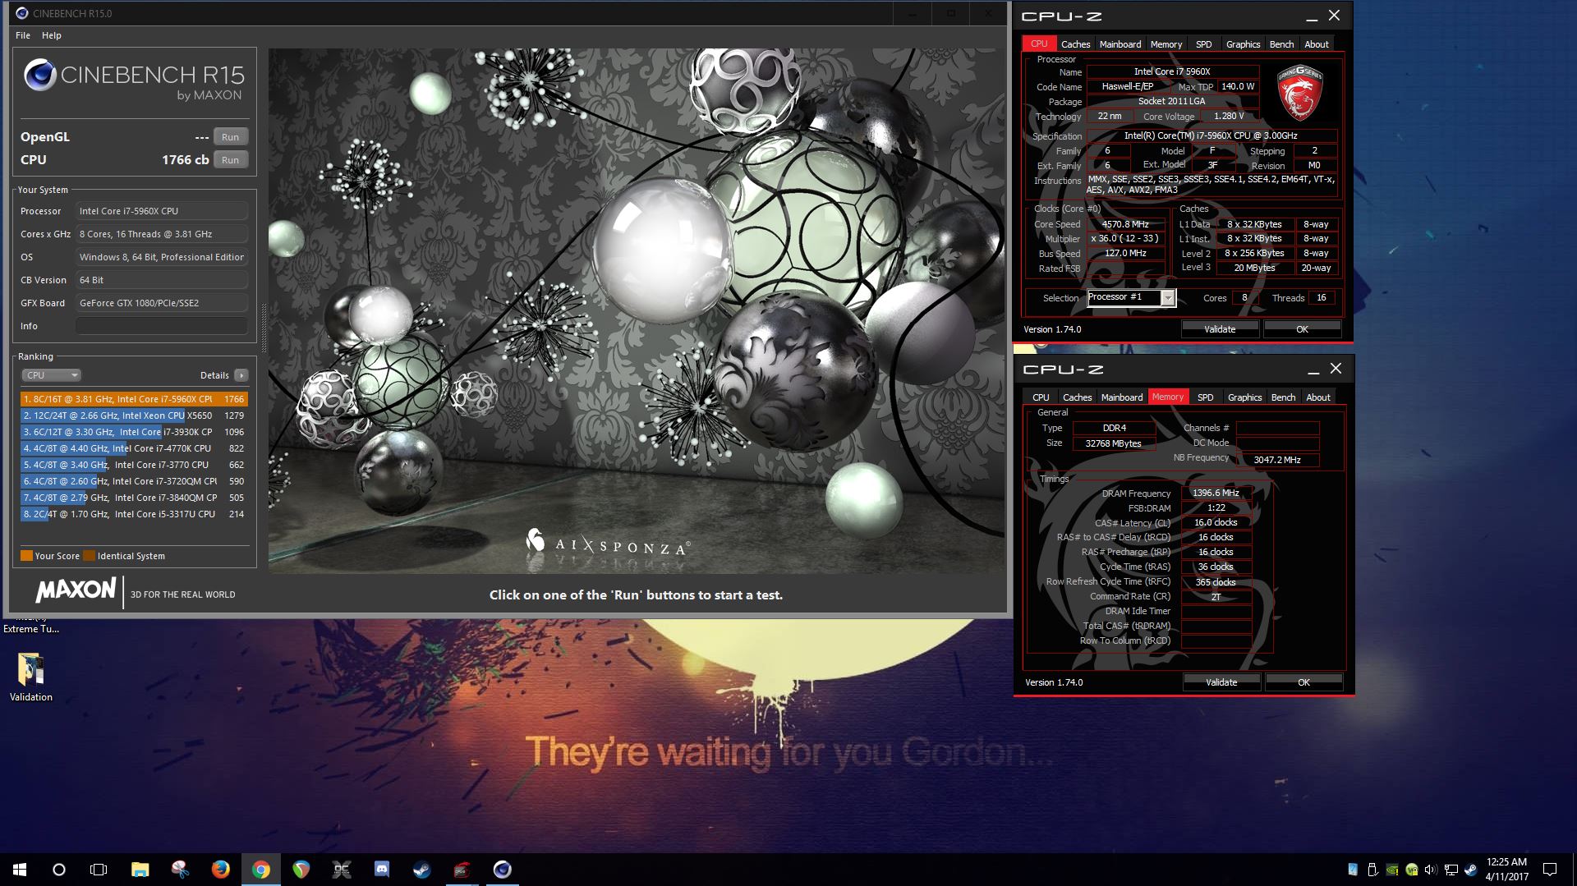Image resolution: width=1577 pixels, height=886 pixels.
Task: Select ranking row 3 i7-3930K
Action: [134, 432]
